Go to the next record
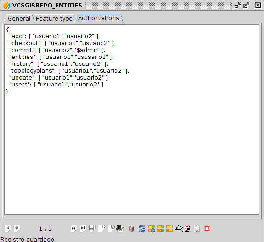 tap(74, 229)
